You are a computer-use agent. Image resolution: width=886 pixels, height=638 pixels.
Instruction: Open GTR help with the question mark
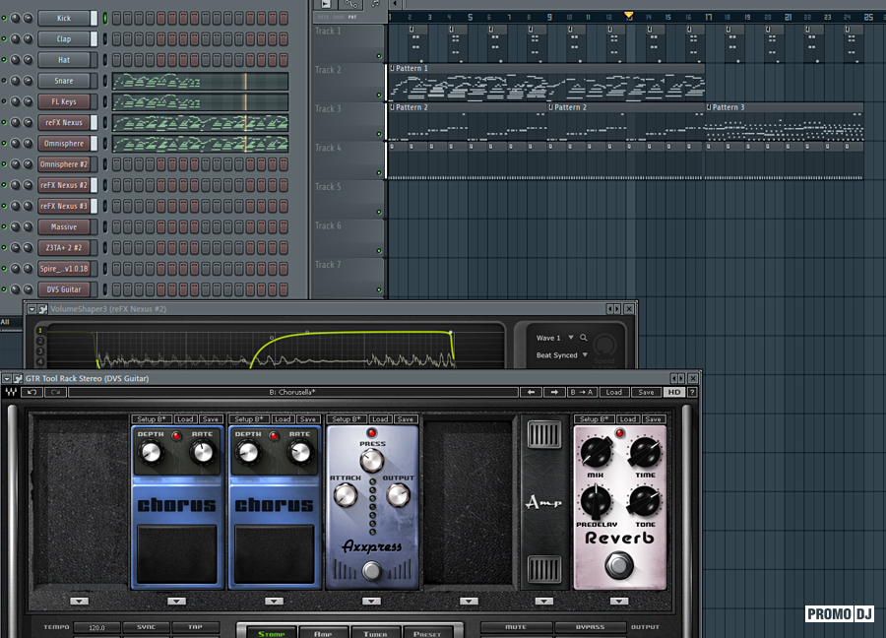pos(692,392)
